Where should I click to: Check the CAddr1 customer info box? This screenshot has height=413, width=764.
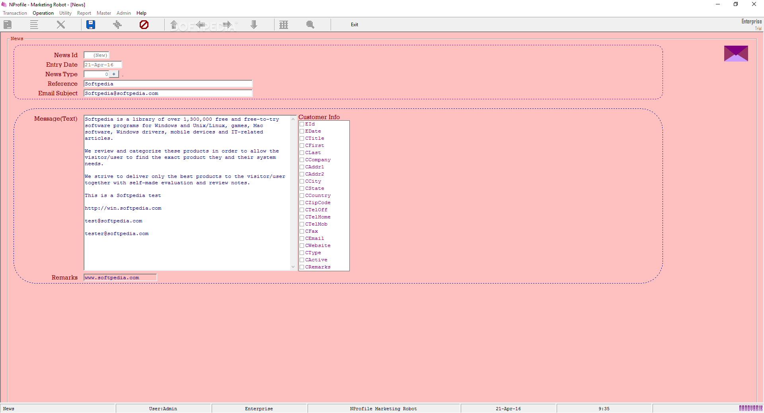(302, 167)
